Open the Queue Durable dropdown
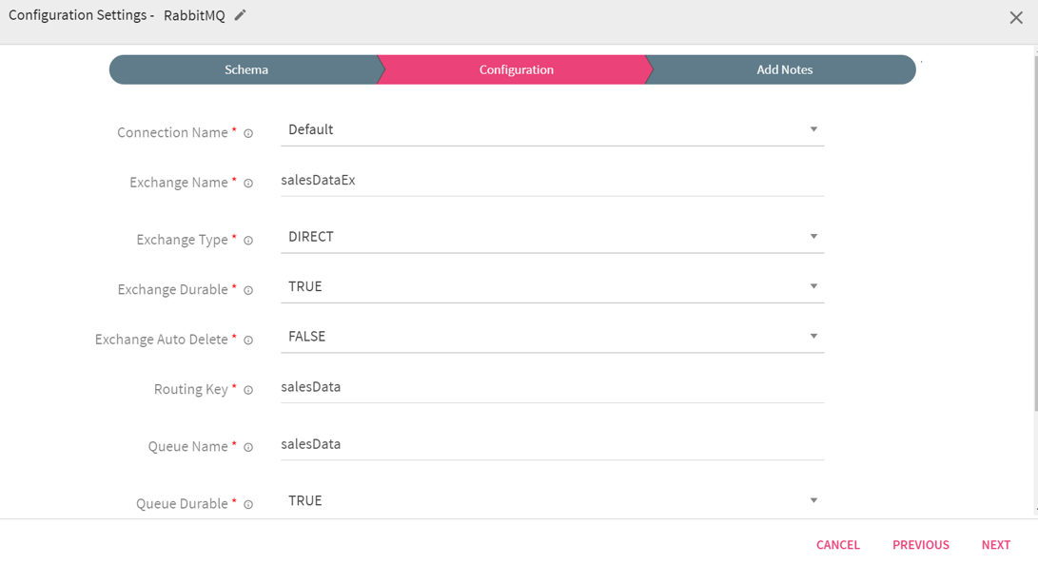 tap(552, 500)
